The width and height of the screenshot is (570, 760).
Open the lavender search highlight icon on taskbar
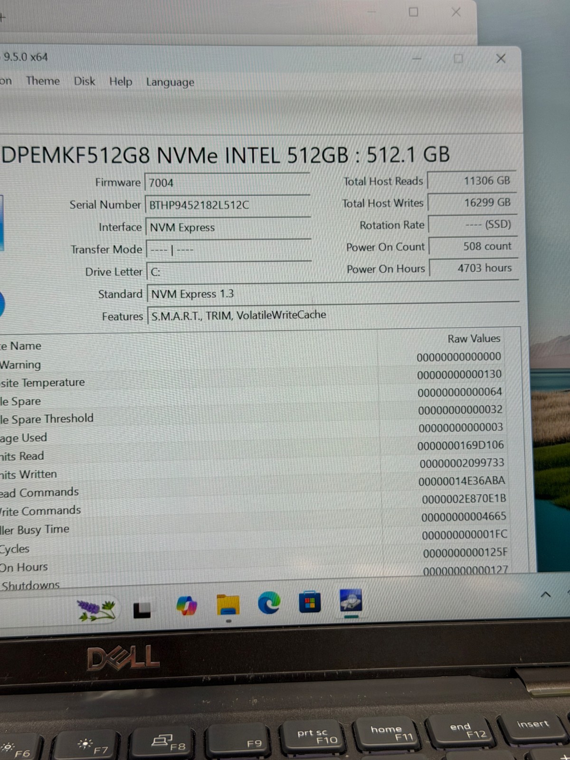[97, 610]
